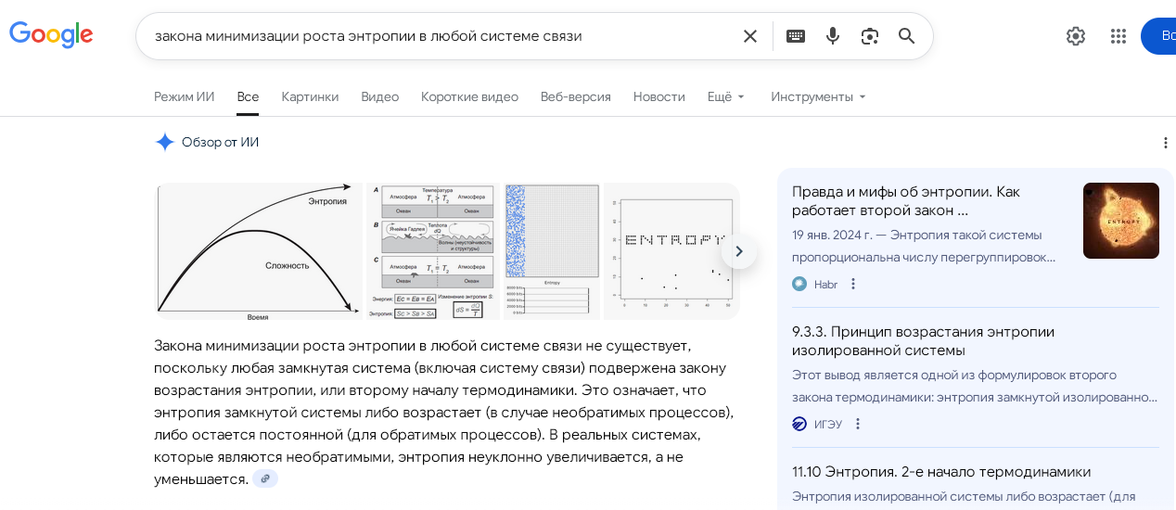Image resolution: width=1176 pixels, height=510 pixels.
Task: Switch to the Картинки tab
Action: [310, 96]
